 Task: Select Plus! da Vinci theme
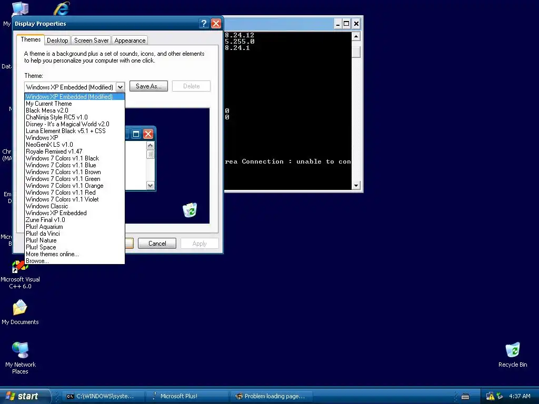(75, 234)
